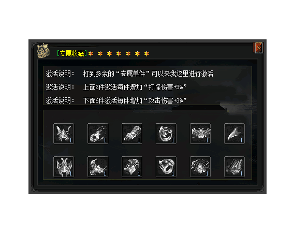Image resolution: width=294 pixels, height=233 pixels.
Task: Select the full-face masked helmet slot
Action: click(64, 167)
